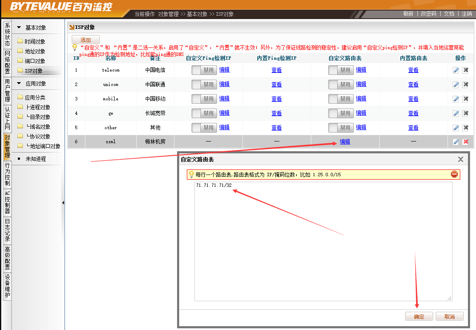The image size is (476, 330).
Task: Open the 行为控制 vertical tab
Action: 7,175
